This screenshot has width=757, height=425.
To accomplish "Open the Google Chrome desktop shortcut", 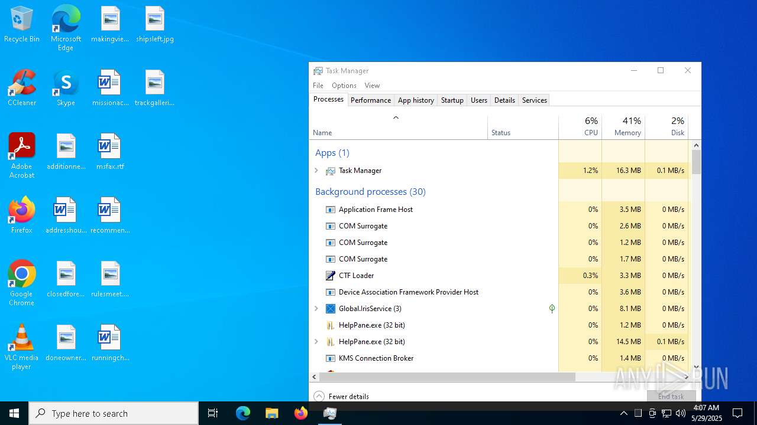I will click(x=22, y=283).
